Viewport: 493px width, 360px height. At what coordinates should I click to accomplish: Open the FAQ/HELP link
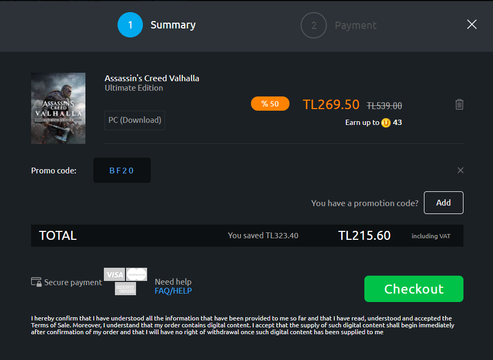tap(173, 291)
